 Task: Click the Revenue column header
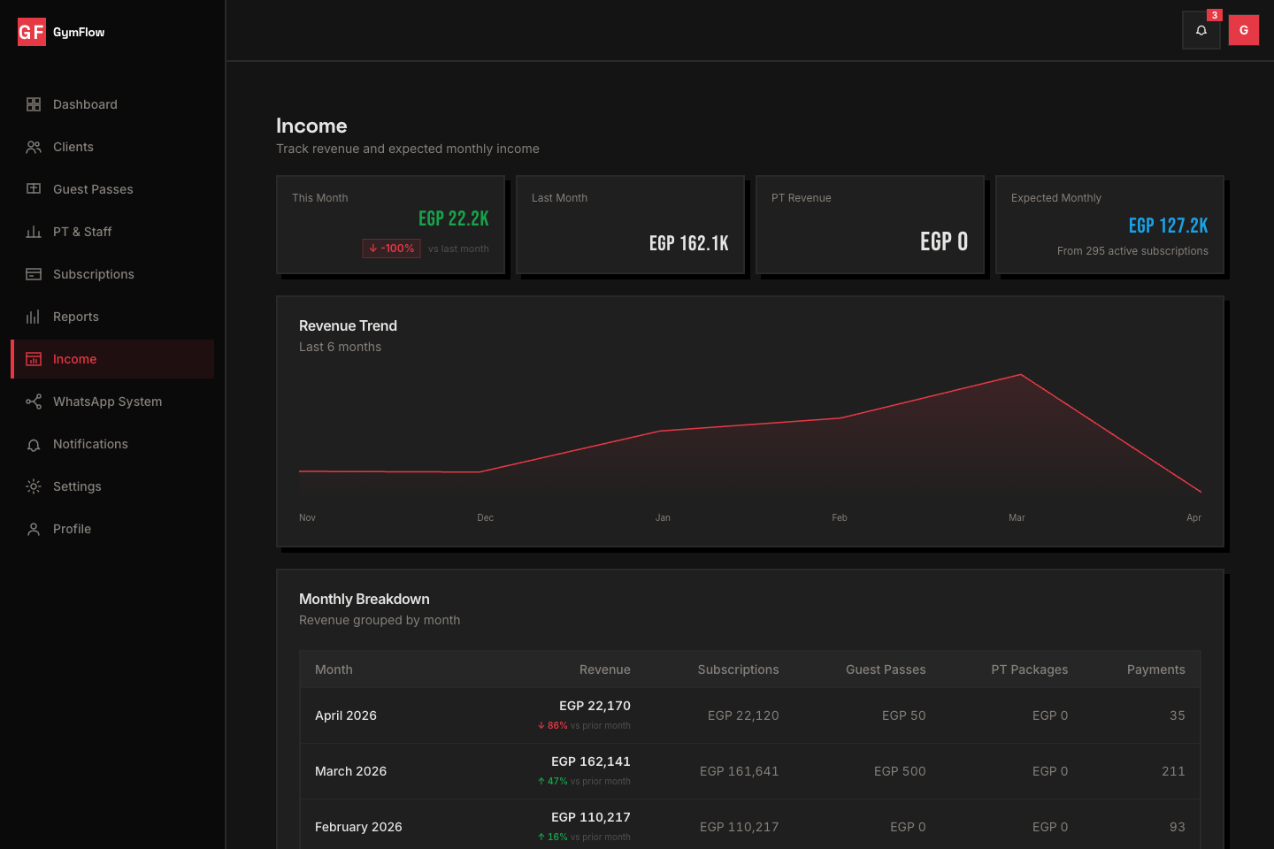tap(604, 669)
